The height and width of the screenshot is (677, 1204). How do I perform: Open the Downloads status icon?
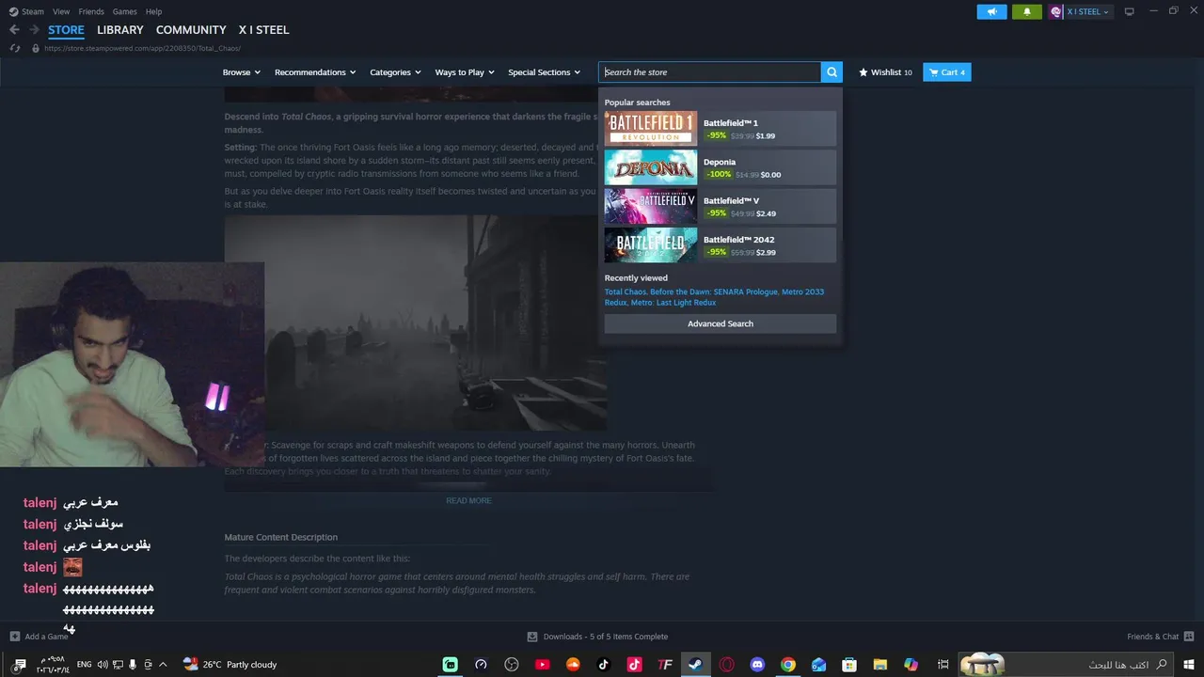click(532, 637)
